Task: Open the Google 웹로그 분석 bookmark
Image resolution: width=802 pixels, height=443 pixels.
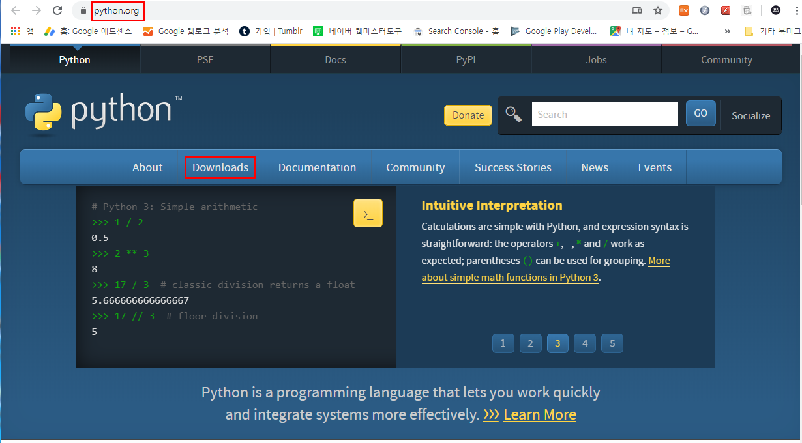Action: 186,31
